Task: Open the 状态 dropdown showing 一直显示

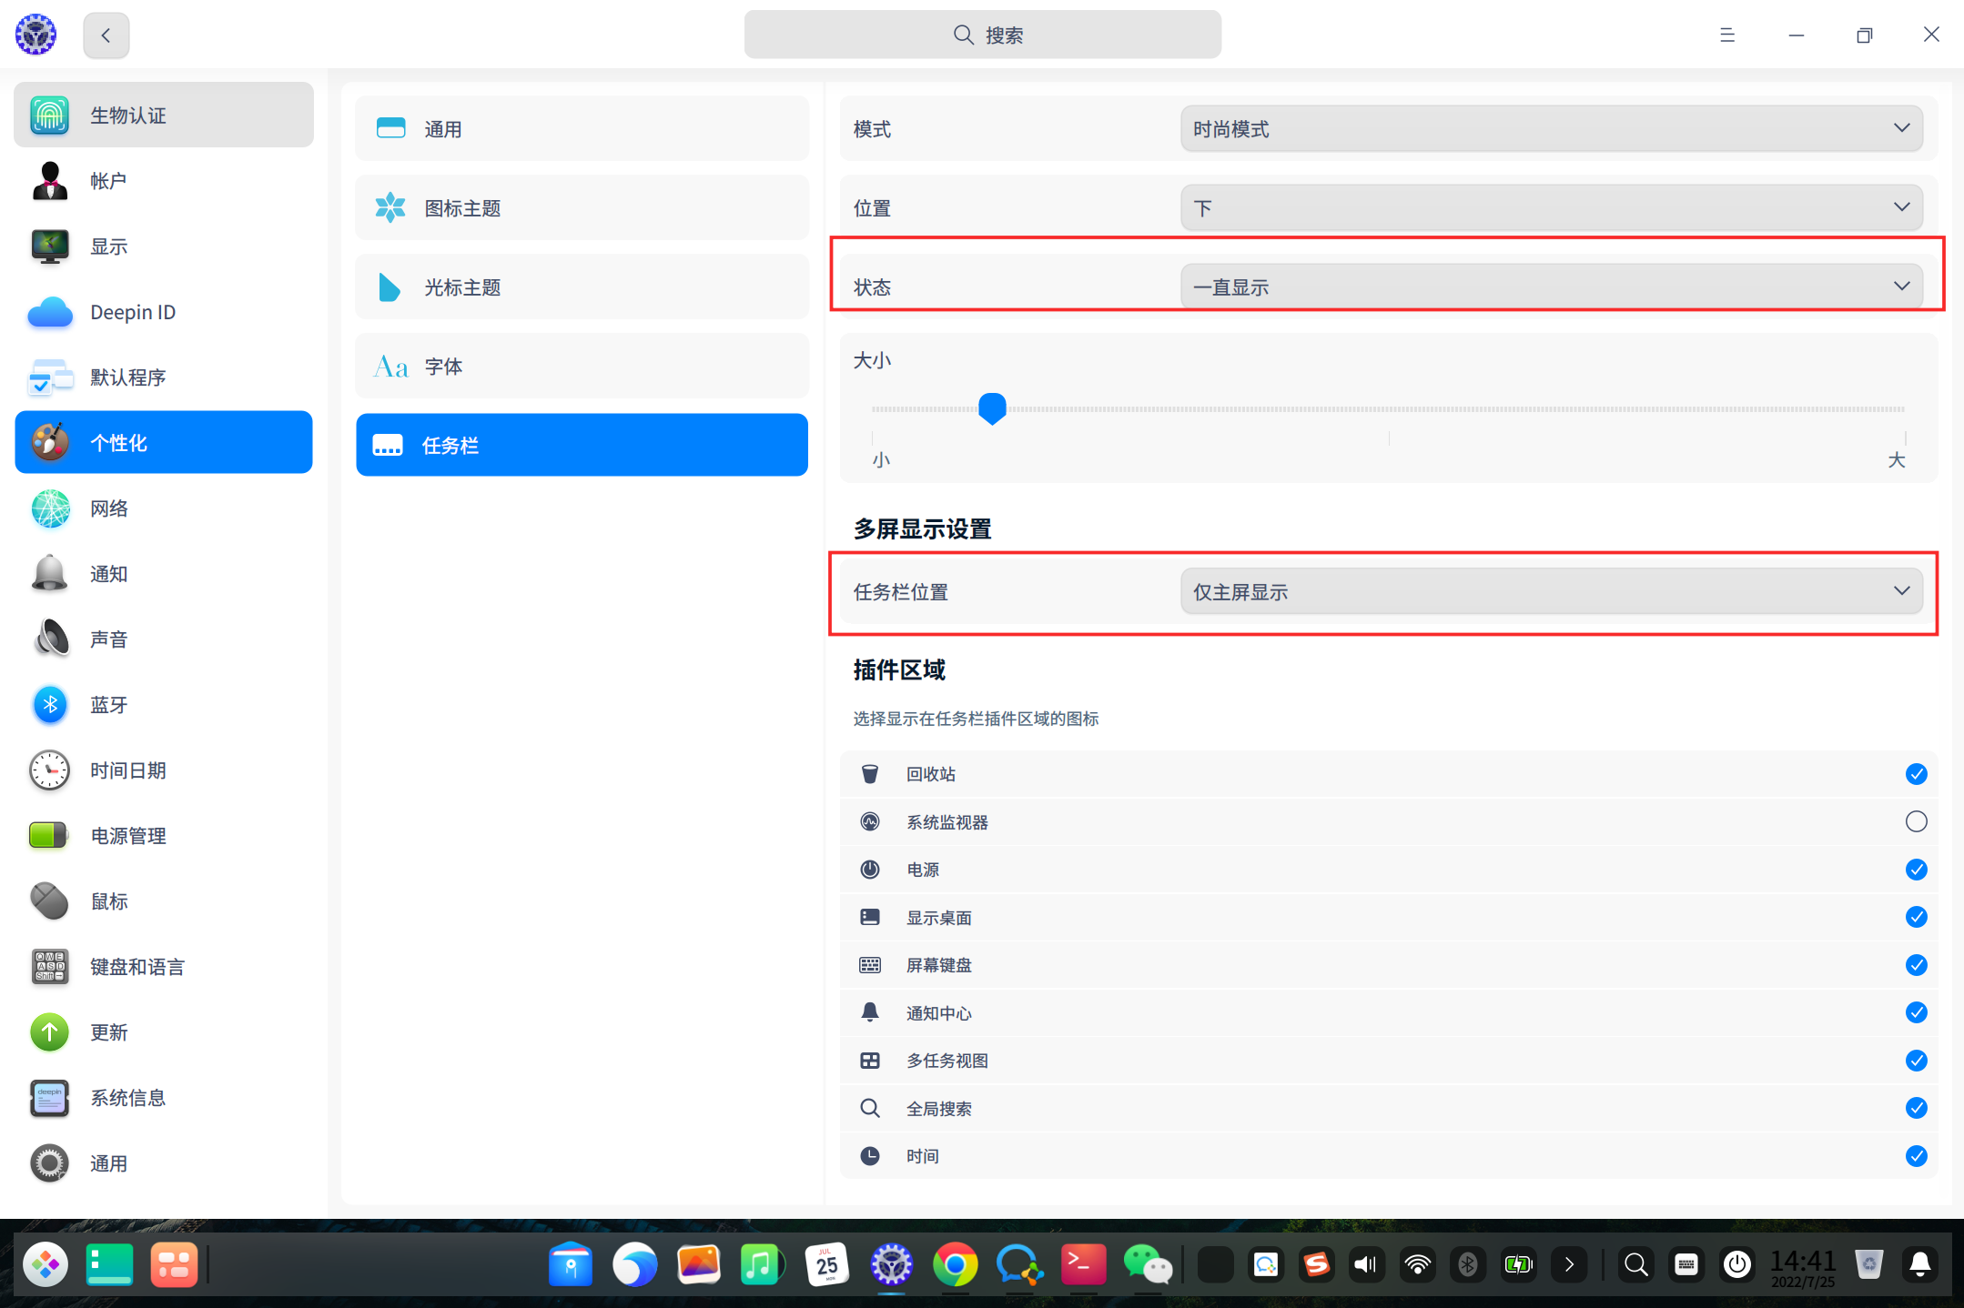Action: click(1551, 287)
